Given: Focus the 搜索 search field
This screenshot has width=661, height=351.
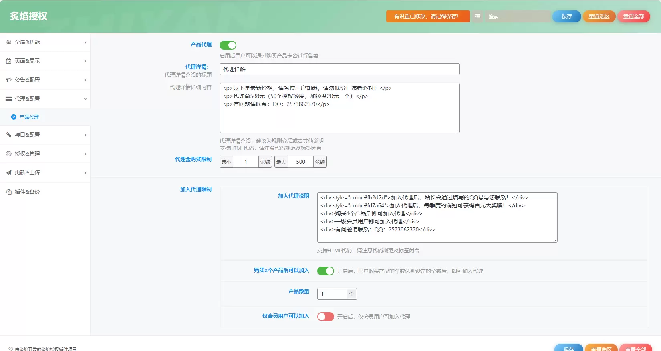Looking at the screenshot, I should [x=518, y=16].
